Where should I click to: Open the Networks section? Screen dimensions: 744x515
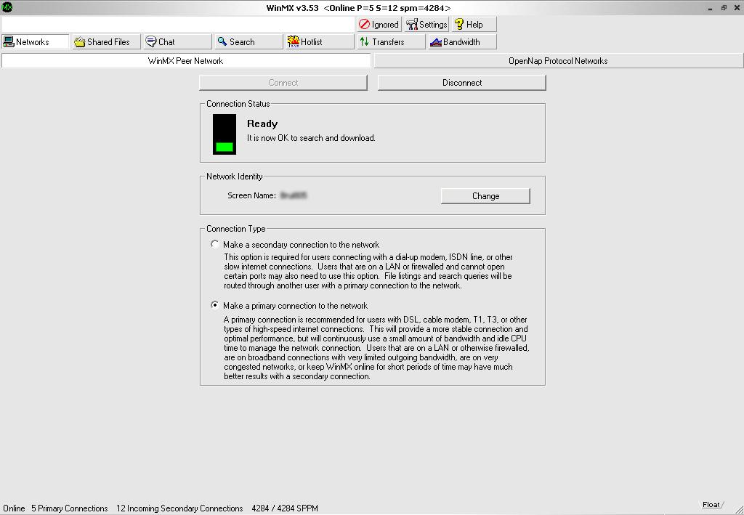coord(35,42)
